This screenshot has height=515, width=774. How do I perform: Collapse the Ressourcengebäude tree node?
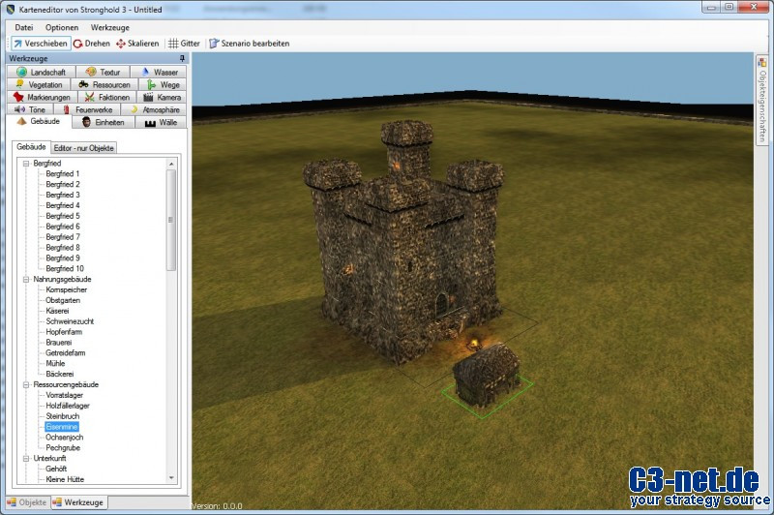point(26,384)
